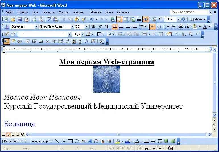Open the style dropdown showing Обычный
Viewport: 219px width, 152px height.
point(36,26)
